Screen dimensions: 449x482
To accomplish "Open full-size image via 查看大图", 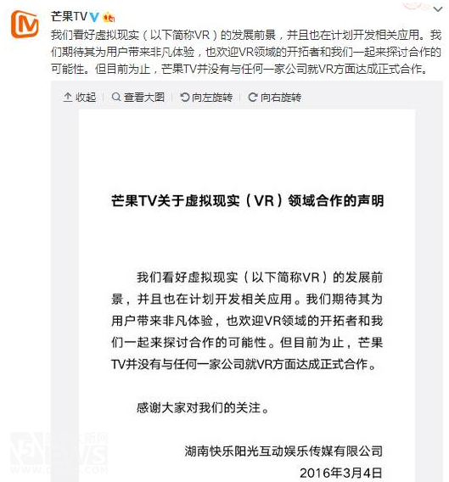I will coord(138,97).
